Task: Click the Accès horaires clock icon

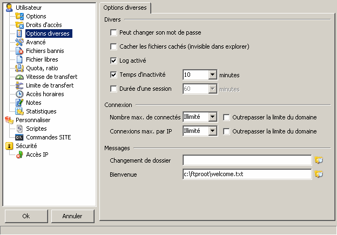Action: pyautogui.click(x=19, y=94)
